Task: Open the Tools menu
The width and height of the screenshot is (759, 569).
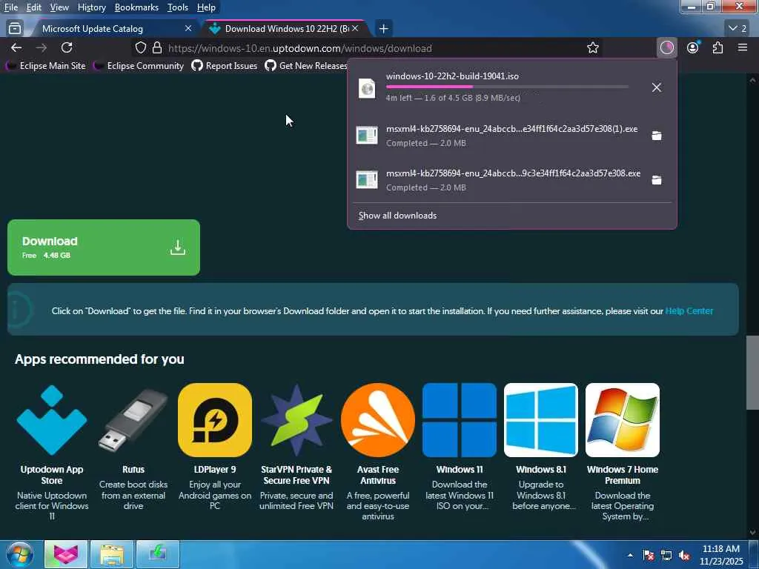Action: click(178, 7)
